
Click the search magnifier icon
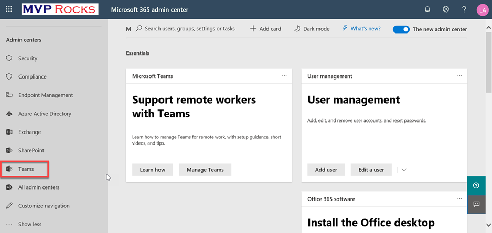tap(138, 28)
